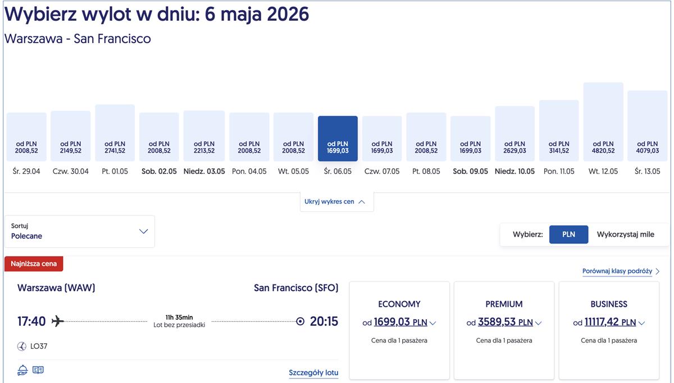This screenshot has width=674, height=383.
Task: Switch to Wykorzystaj mile option
Action: (625, 234)
